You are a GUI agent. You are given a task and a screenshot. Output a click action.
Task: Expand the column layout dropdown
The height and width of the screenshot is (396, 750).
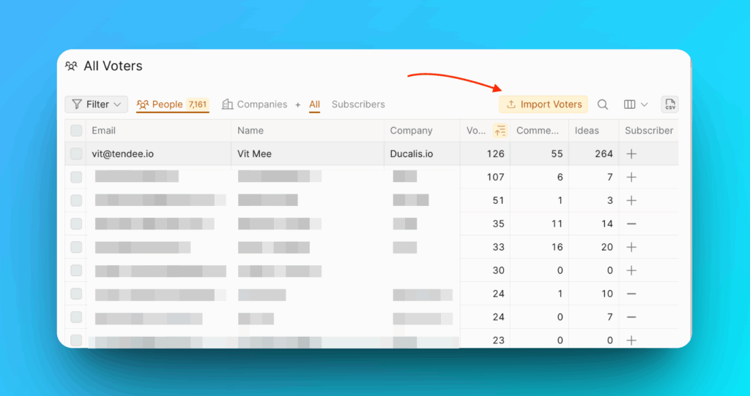636,104
